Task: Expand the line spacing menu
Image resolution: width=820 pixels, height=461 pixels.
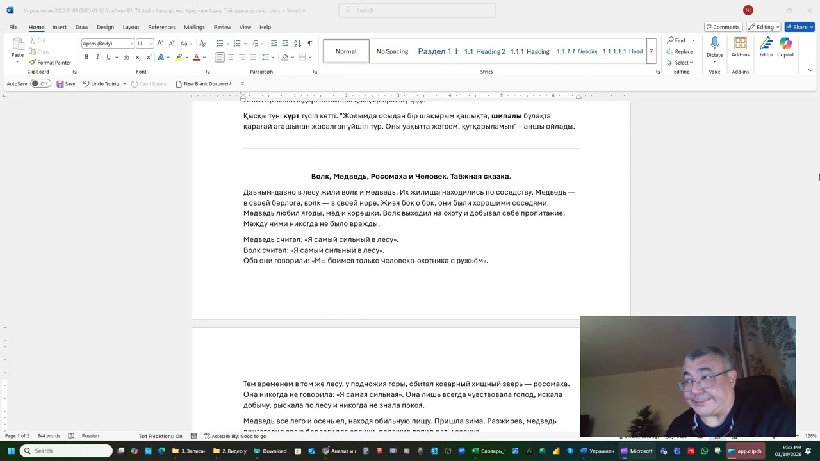Action: click(267, 57)
